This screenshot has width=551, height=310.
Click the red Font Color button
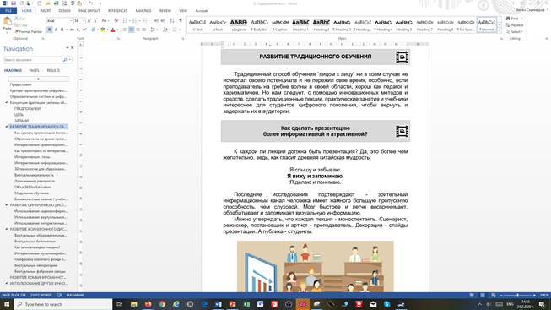(113, 30)
